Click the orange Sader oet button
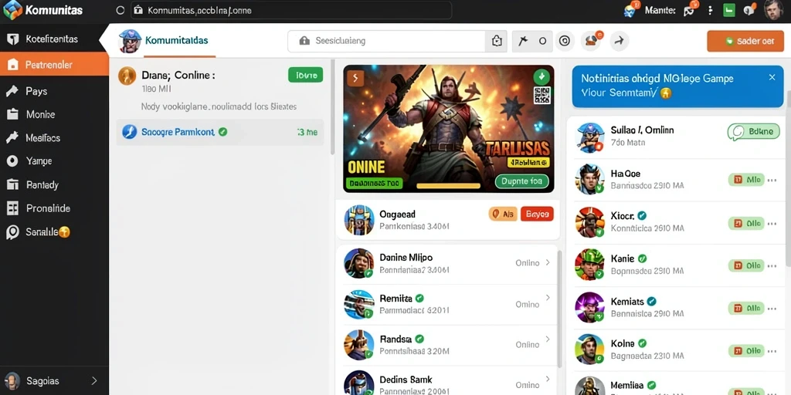Viewport: 791px width, 395px height. [x=745, y=41]
